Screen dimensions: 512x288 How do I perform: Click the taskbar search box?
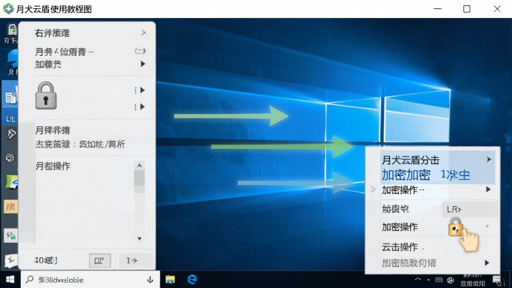(x=90, y=279)
